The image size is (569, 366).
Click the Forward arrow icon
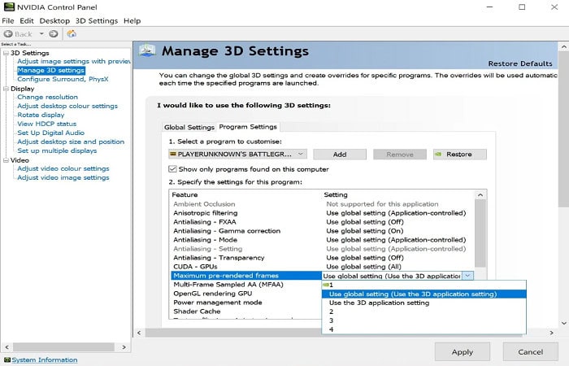(54, 34)
